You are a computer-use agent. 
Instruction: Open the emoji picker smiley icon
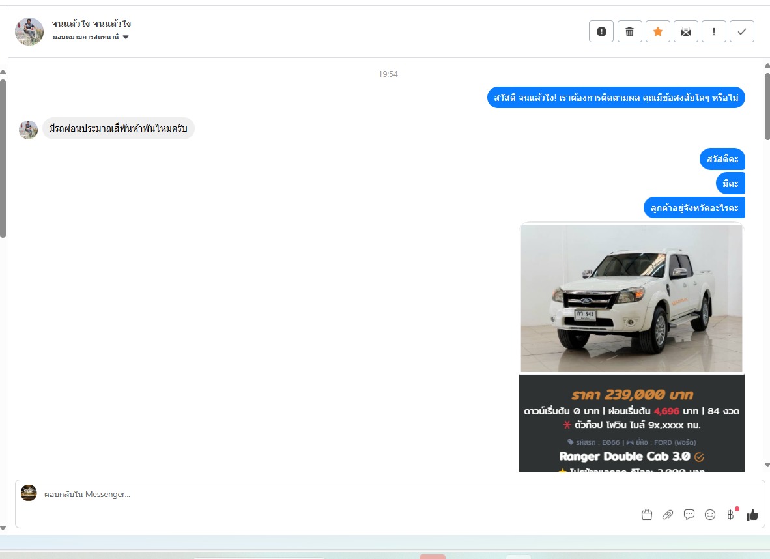(709, 515)
